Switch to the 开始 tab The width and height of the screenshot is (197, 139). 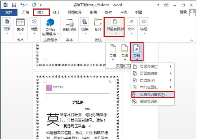[x=26, y=12]
